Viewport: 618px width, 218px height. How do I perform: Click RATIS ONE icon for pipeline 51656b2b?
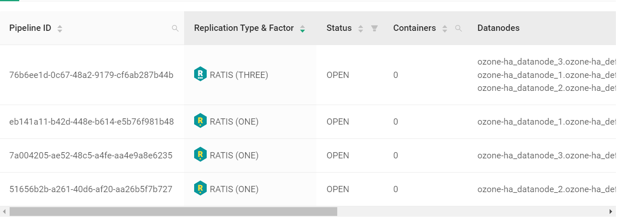(200, 188)
